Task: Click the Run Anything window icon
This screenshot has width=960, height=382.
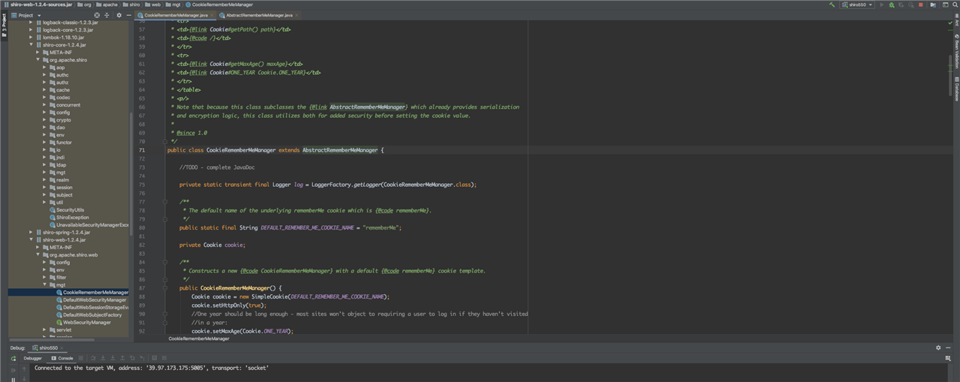Action: [x=946, y=5]
